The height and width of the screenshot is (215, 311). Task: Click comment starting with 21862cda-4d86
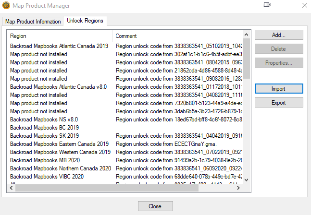point(179,71)
